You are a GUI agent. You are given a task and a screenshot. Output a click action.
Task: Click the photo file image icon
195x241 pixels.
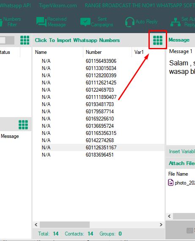[170, 182]
